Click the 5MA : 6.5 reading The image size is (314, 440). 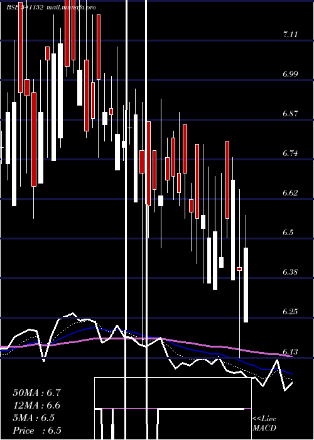click(x=34, y=418)
